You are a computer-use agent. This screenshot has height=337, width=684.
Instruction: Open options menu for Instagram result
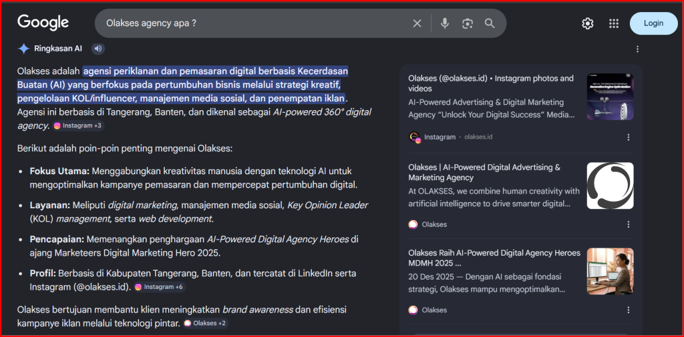[628, 137]
